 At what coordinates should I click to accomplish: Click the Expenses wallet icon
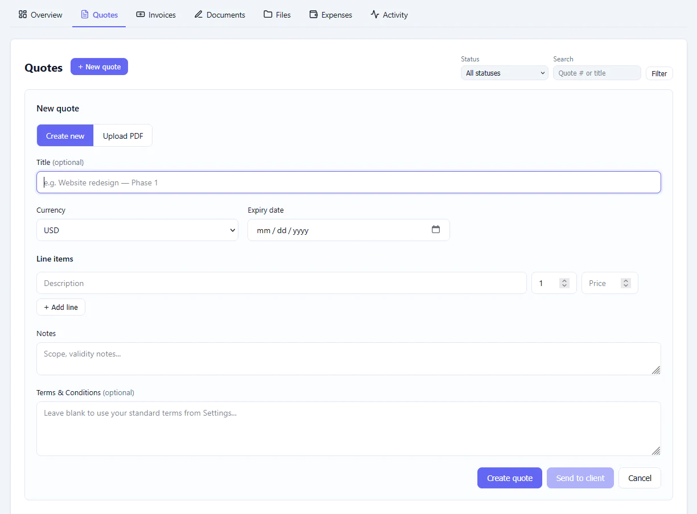pyautogui.click(x=314, y=14)
